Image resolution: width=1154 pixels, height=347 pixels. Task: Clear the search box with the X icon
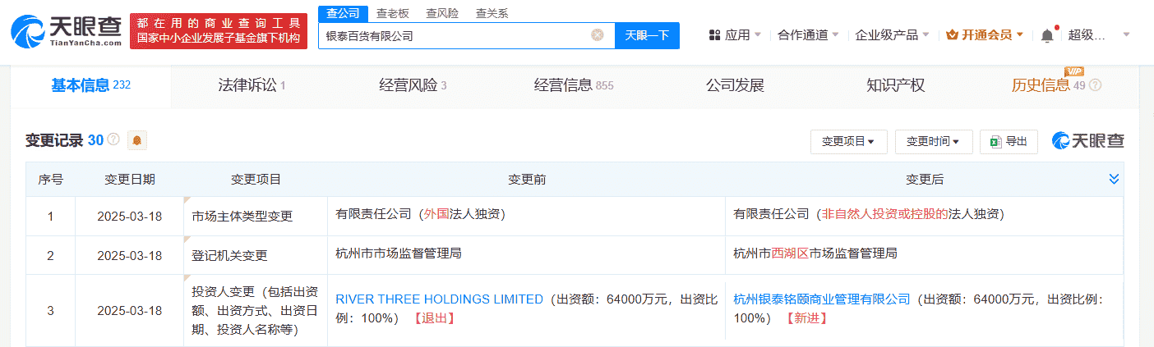click(598, 35)
